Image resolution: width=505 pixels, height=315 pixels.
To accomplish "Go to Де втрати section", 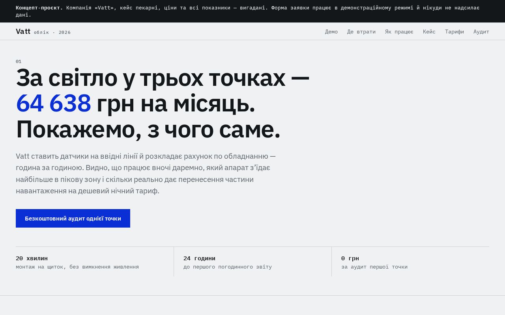I will point(361,32).
